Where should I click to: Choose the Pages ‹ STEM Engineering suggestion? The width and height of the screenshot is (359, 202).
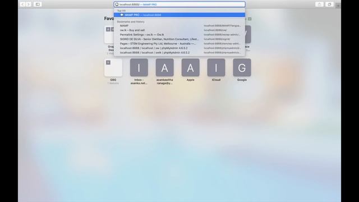tap(179, 44)
